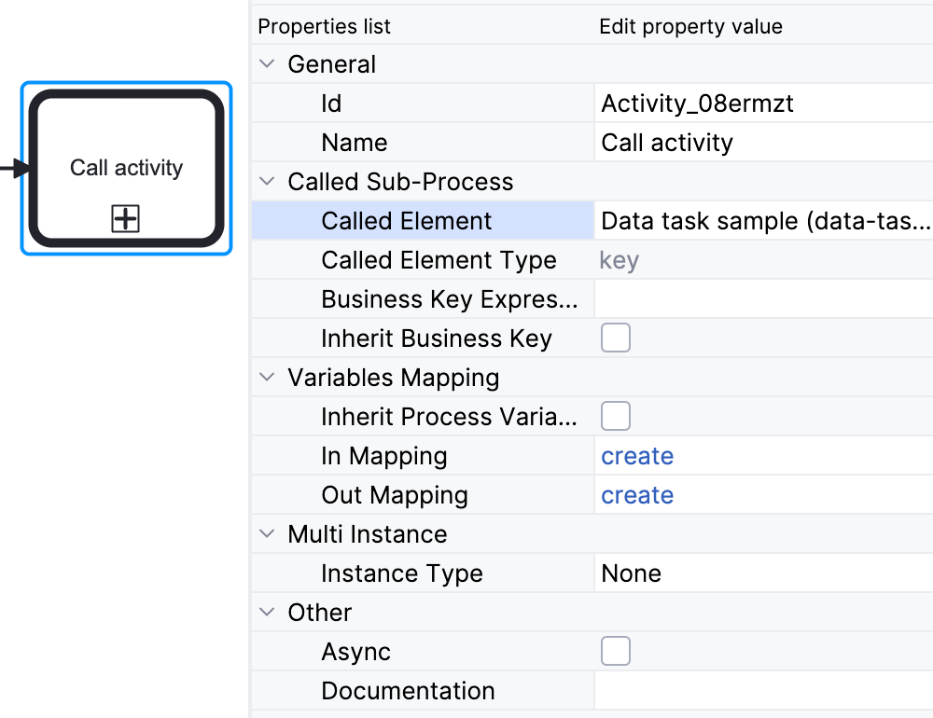The height and width of the screenshot is (718, 933).
Task: Click create link for In Mapping
Action: (x=637, y=456)
